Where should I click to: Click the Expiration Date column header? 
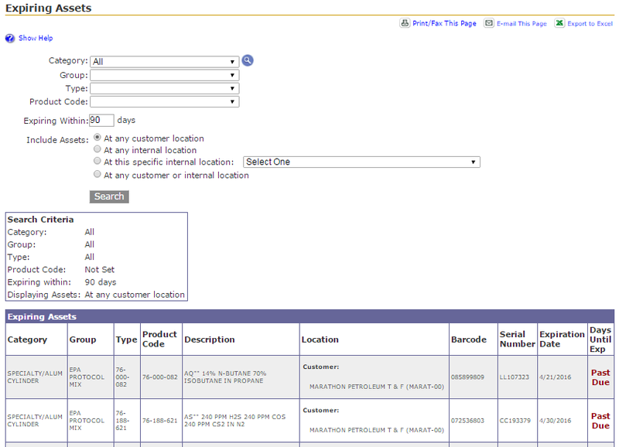coord(563,340)
